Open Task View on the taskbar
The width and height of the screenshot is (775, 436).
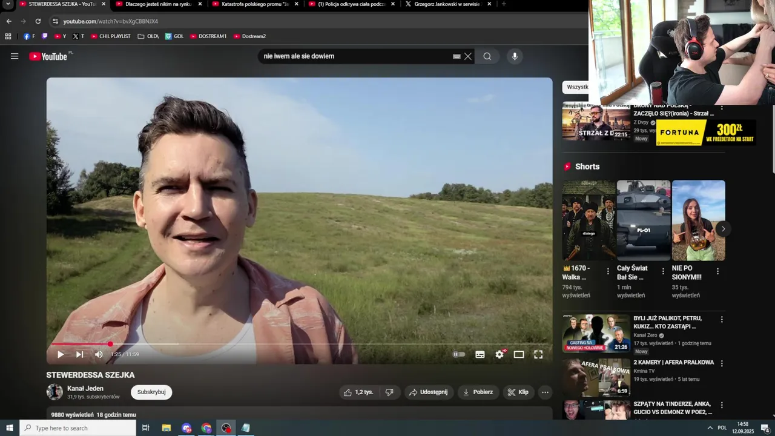146,428
